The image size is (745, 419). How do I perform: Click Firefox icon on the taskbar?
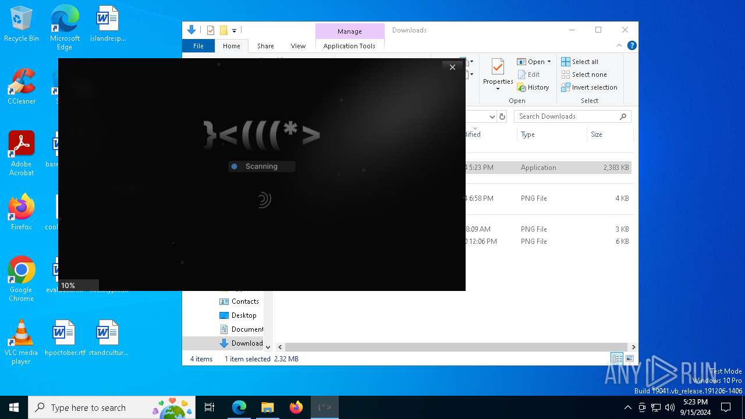pyautogui.click(x=296, y=407)
